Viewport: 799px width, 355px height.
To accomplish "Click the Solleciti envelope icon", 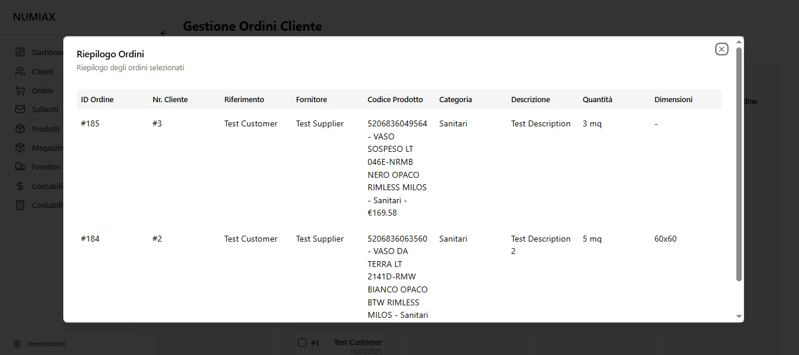I will (19, 109).
